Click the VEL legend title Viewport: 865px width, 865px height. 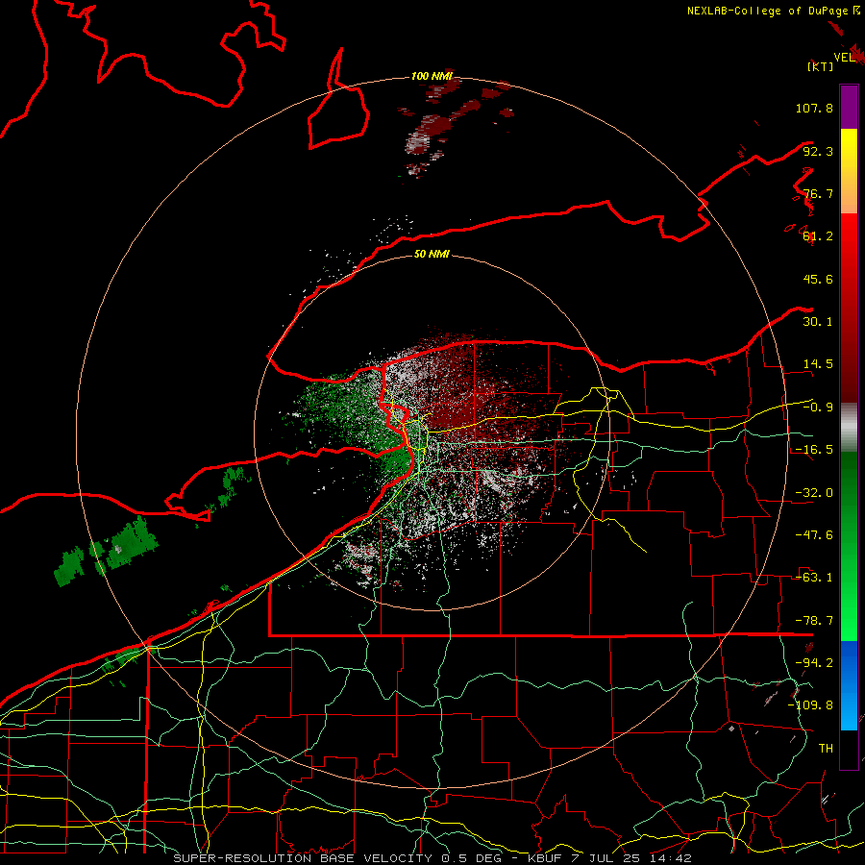[844, 58]
